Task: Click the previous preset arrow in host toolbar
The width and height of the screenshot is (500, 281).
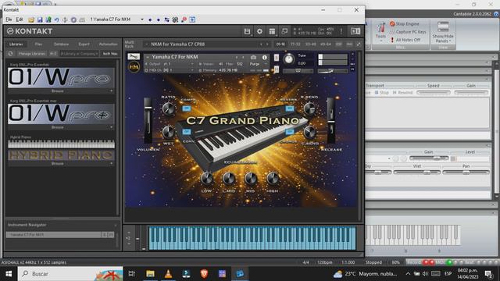Action: pyautogui.click(x=150, y=20)
